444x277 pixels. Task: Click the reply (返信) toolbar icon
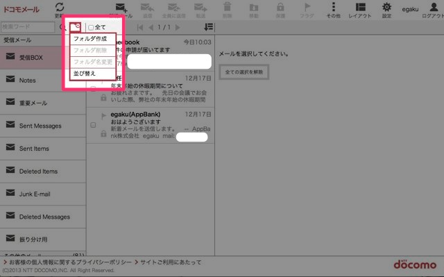[147, 8]
